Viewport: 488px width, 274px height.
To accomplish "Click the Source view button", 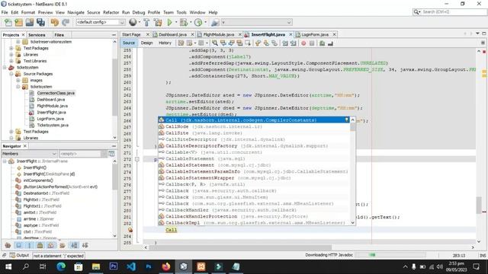I will tap(129, 43).
